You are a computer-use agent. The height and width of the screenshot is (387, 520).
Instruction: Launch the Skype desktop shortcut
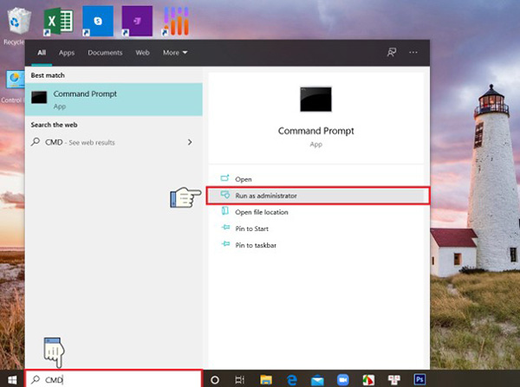98,21
